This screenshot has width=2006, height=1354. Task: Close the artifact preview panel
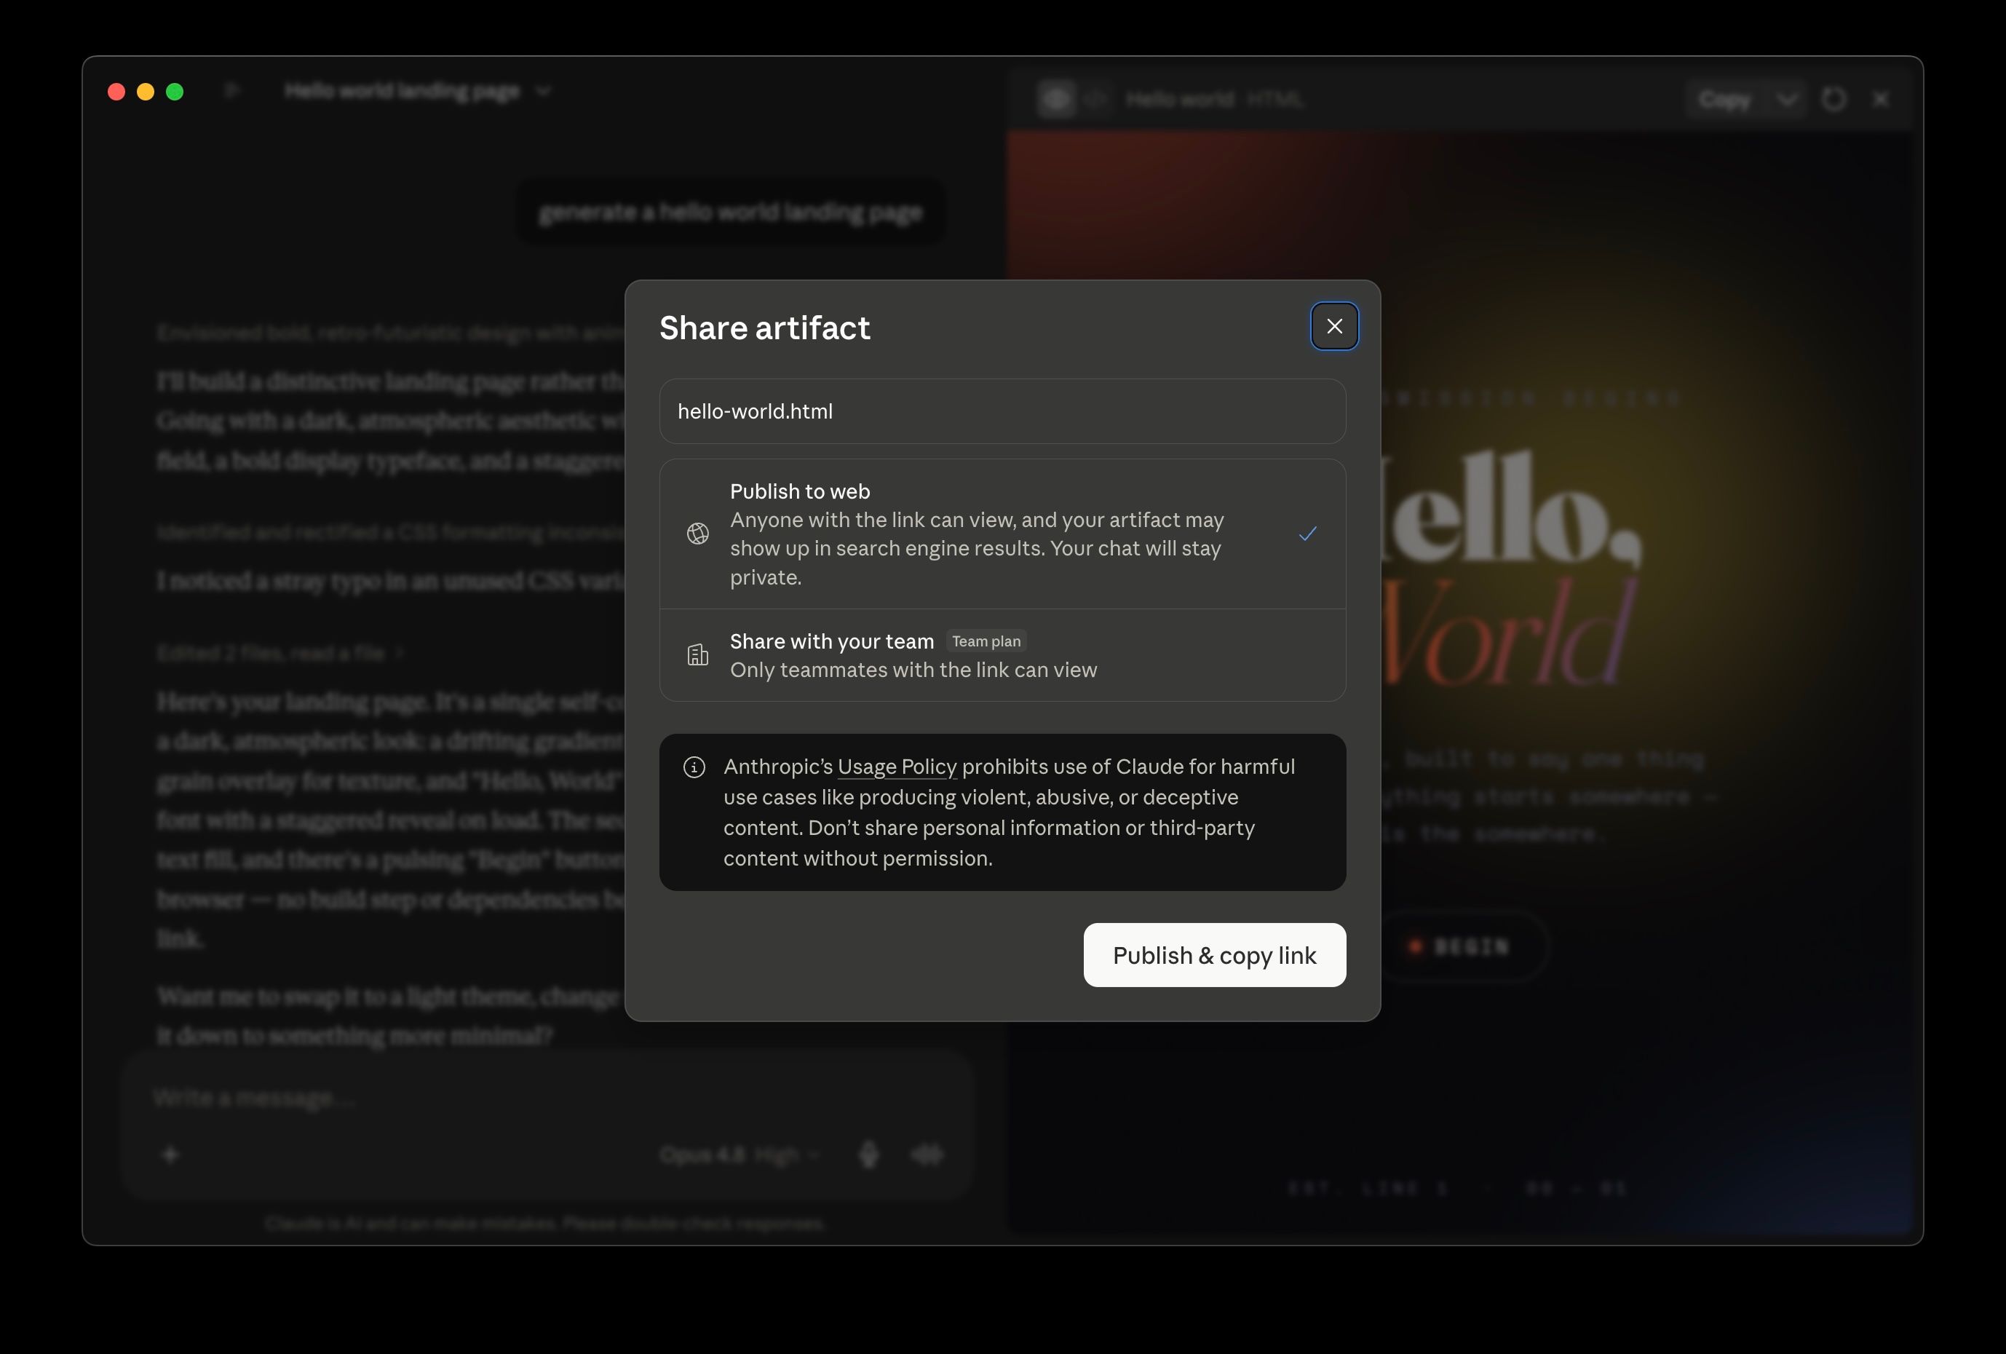(x=1880, y=99)
